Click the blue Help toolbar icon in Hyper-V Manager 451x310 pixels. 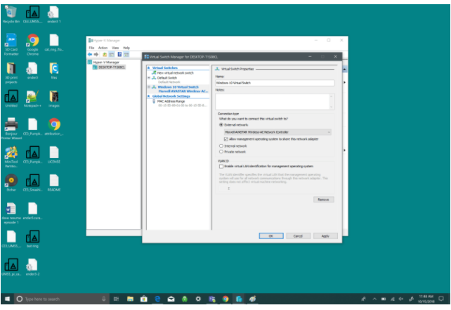[x=119, y=54]
